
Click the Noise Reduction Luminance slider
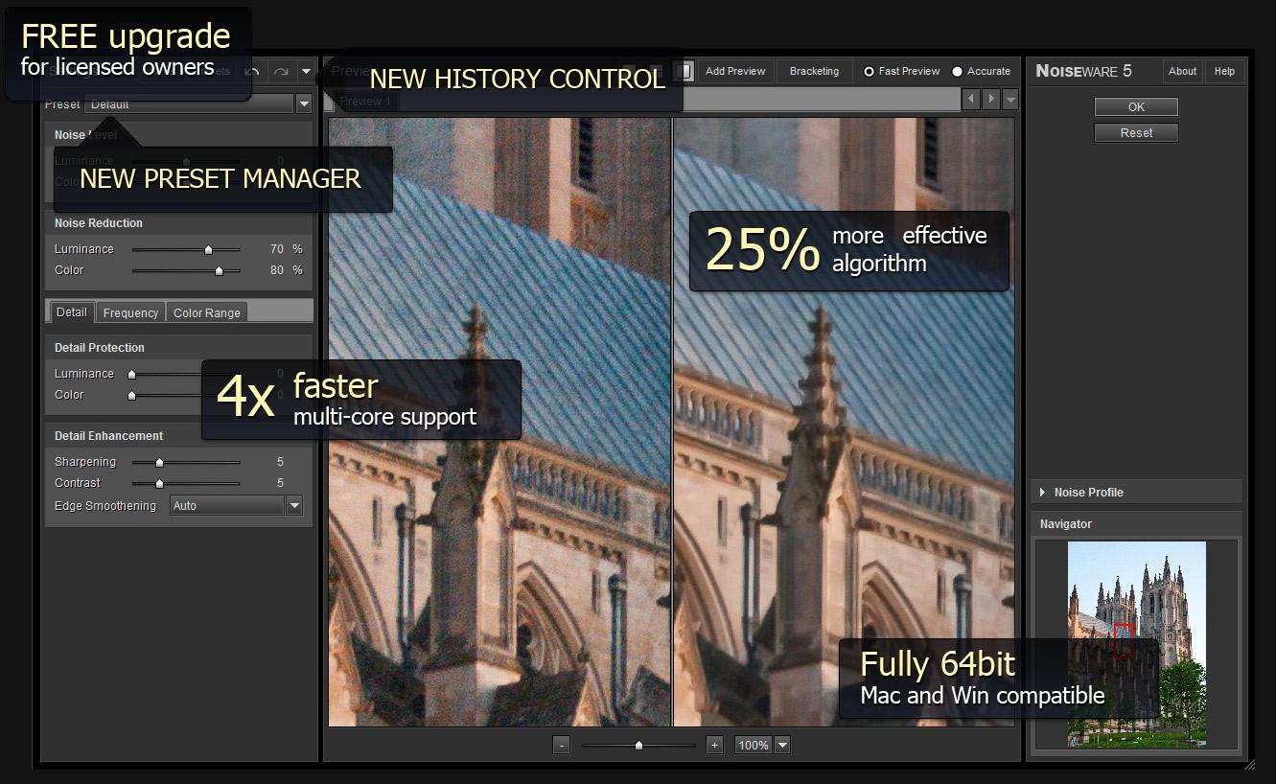click(x=186, y=249)
